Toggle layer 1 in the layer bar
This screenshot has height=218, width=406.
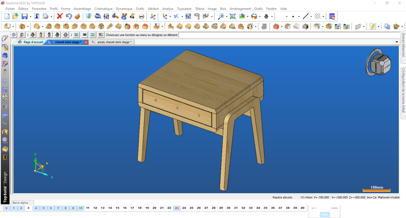[14, 208]
